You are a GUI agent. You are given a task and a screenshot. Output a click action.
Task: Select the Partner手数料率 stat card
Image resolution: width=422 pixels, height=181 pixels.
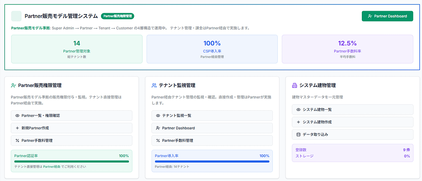click(347, 49)
